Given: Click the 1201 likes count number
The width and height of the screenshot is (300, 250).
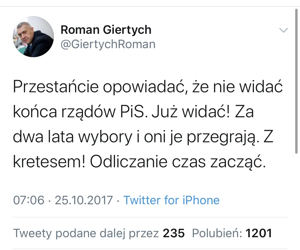Looking at the screenshot, I should click(259, 233).
